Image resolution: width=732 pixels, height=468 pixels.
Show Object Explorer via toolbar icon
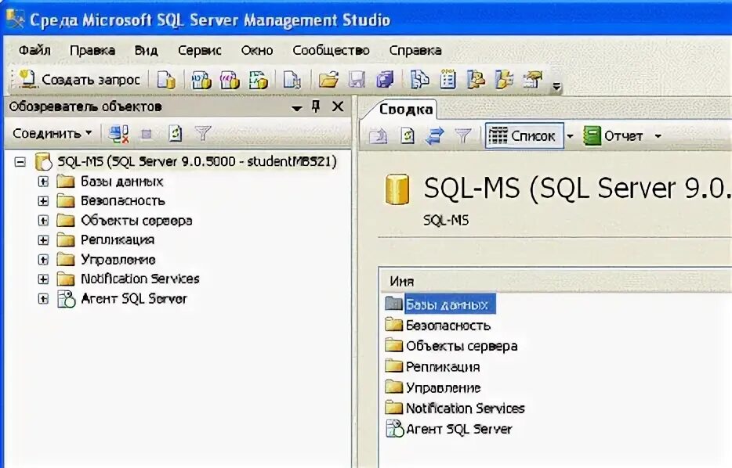tap(476, 80)
